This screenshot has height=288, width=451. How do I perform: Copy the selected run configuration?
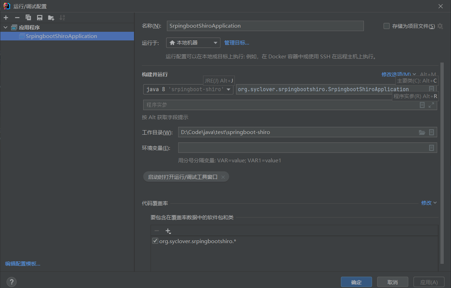click(x=28, y=18)
